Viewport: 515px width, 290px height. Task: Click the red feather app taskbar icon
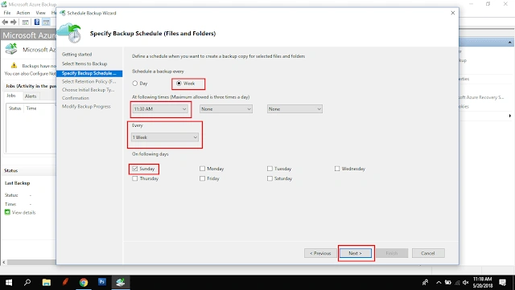pyautogui.click(x=65, y=282)
